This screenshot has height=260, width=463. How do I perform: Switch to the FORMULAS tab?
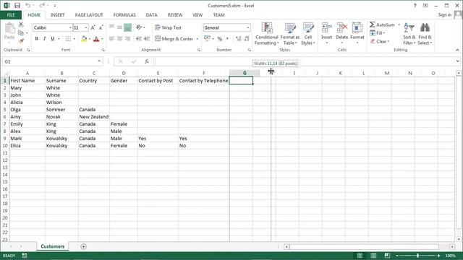[x=124, y=15]
